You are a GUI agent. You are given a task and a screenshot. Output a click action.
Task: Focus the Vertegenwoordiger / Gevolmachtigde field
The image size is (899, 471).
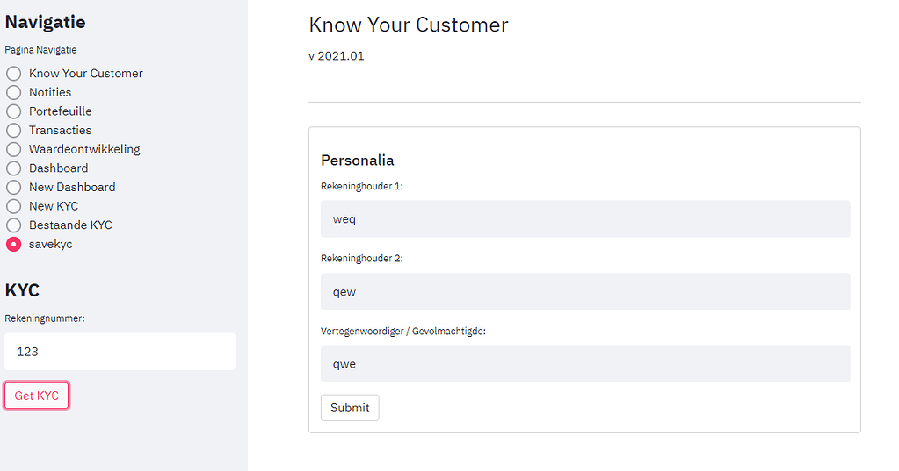pyautogui.click(x=585, y=363)
